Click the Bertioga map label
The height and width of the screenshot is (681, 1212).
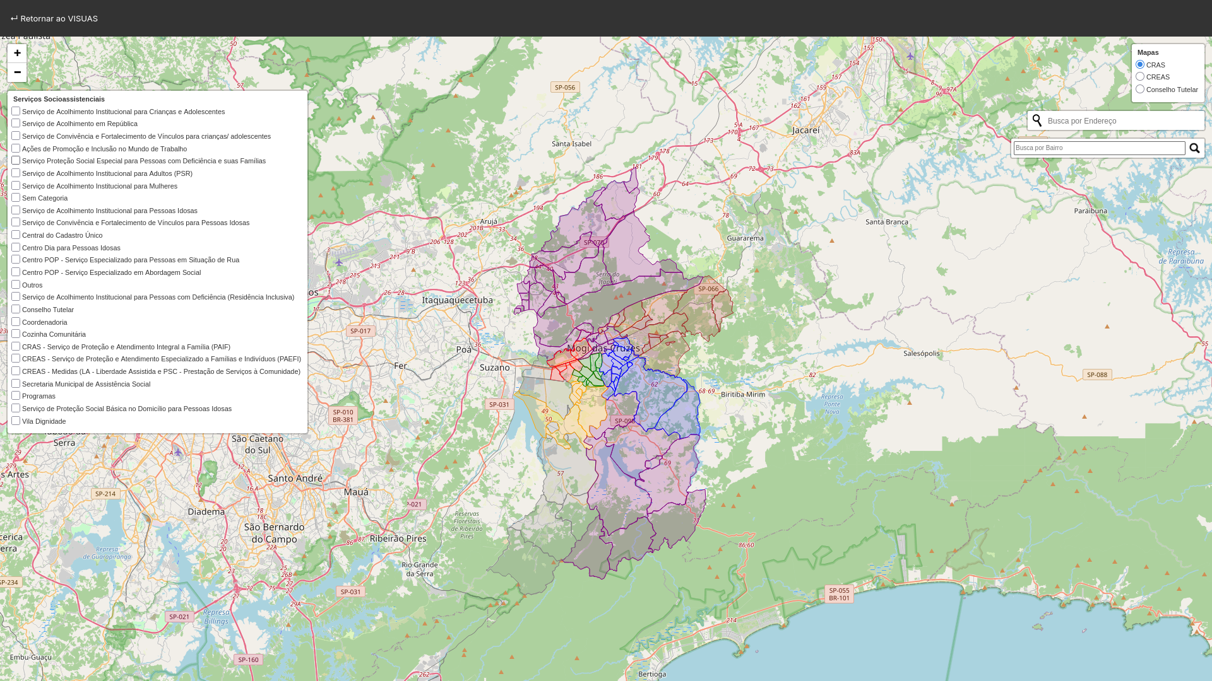(652, 674)
